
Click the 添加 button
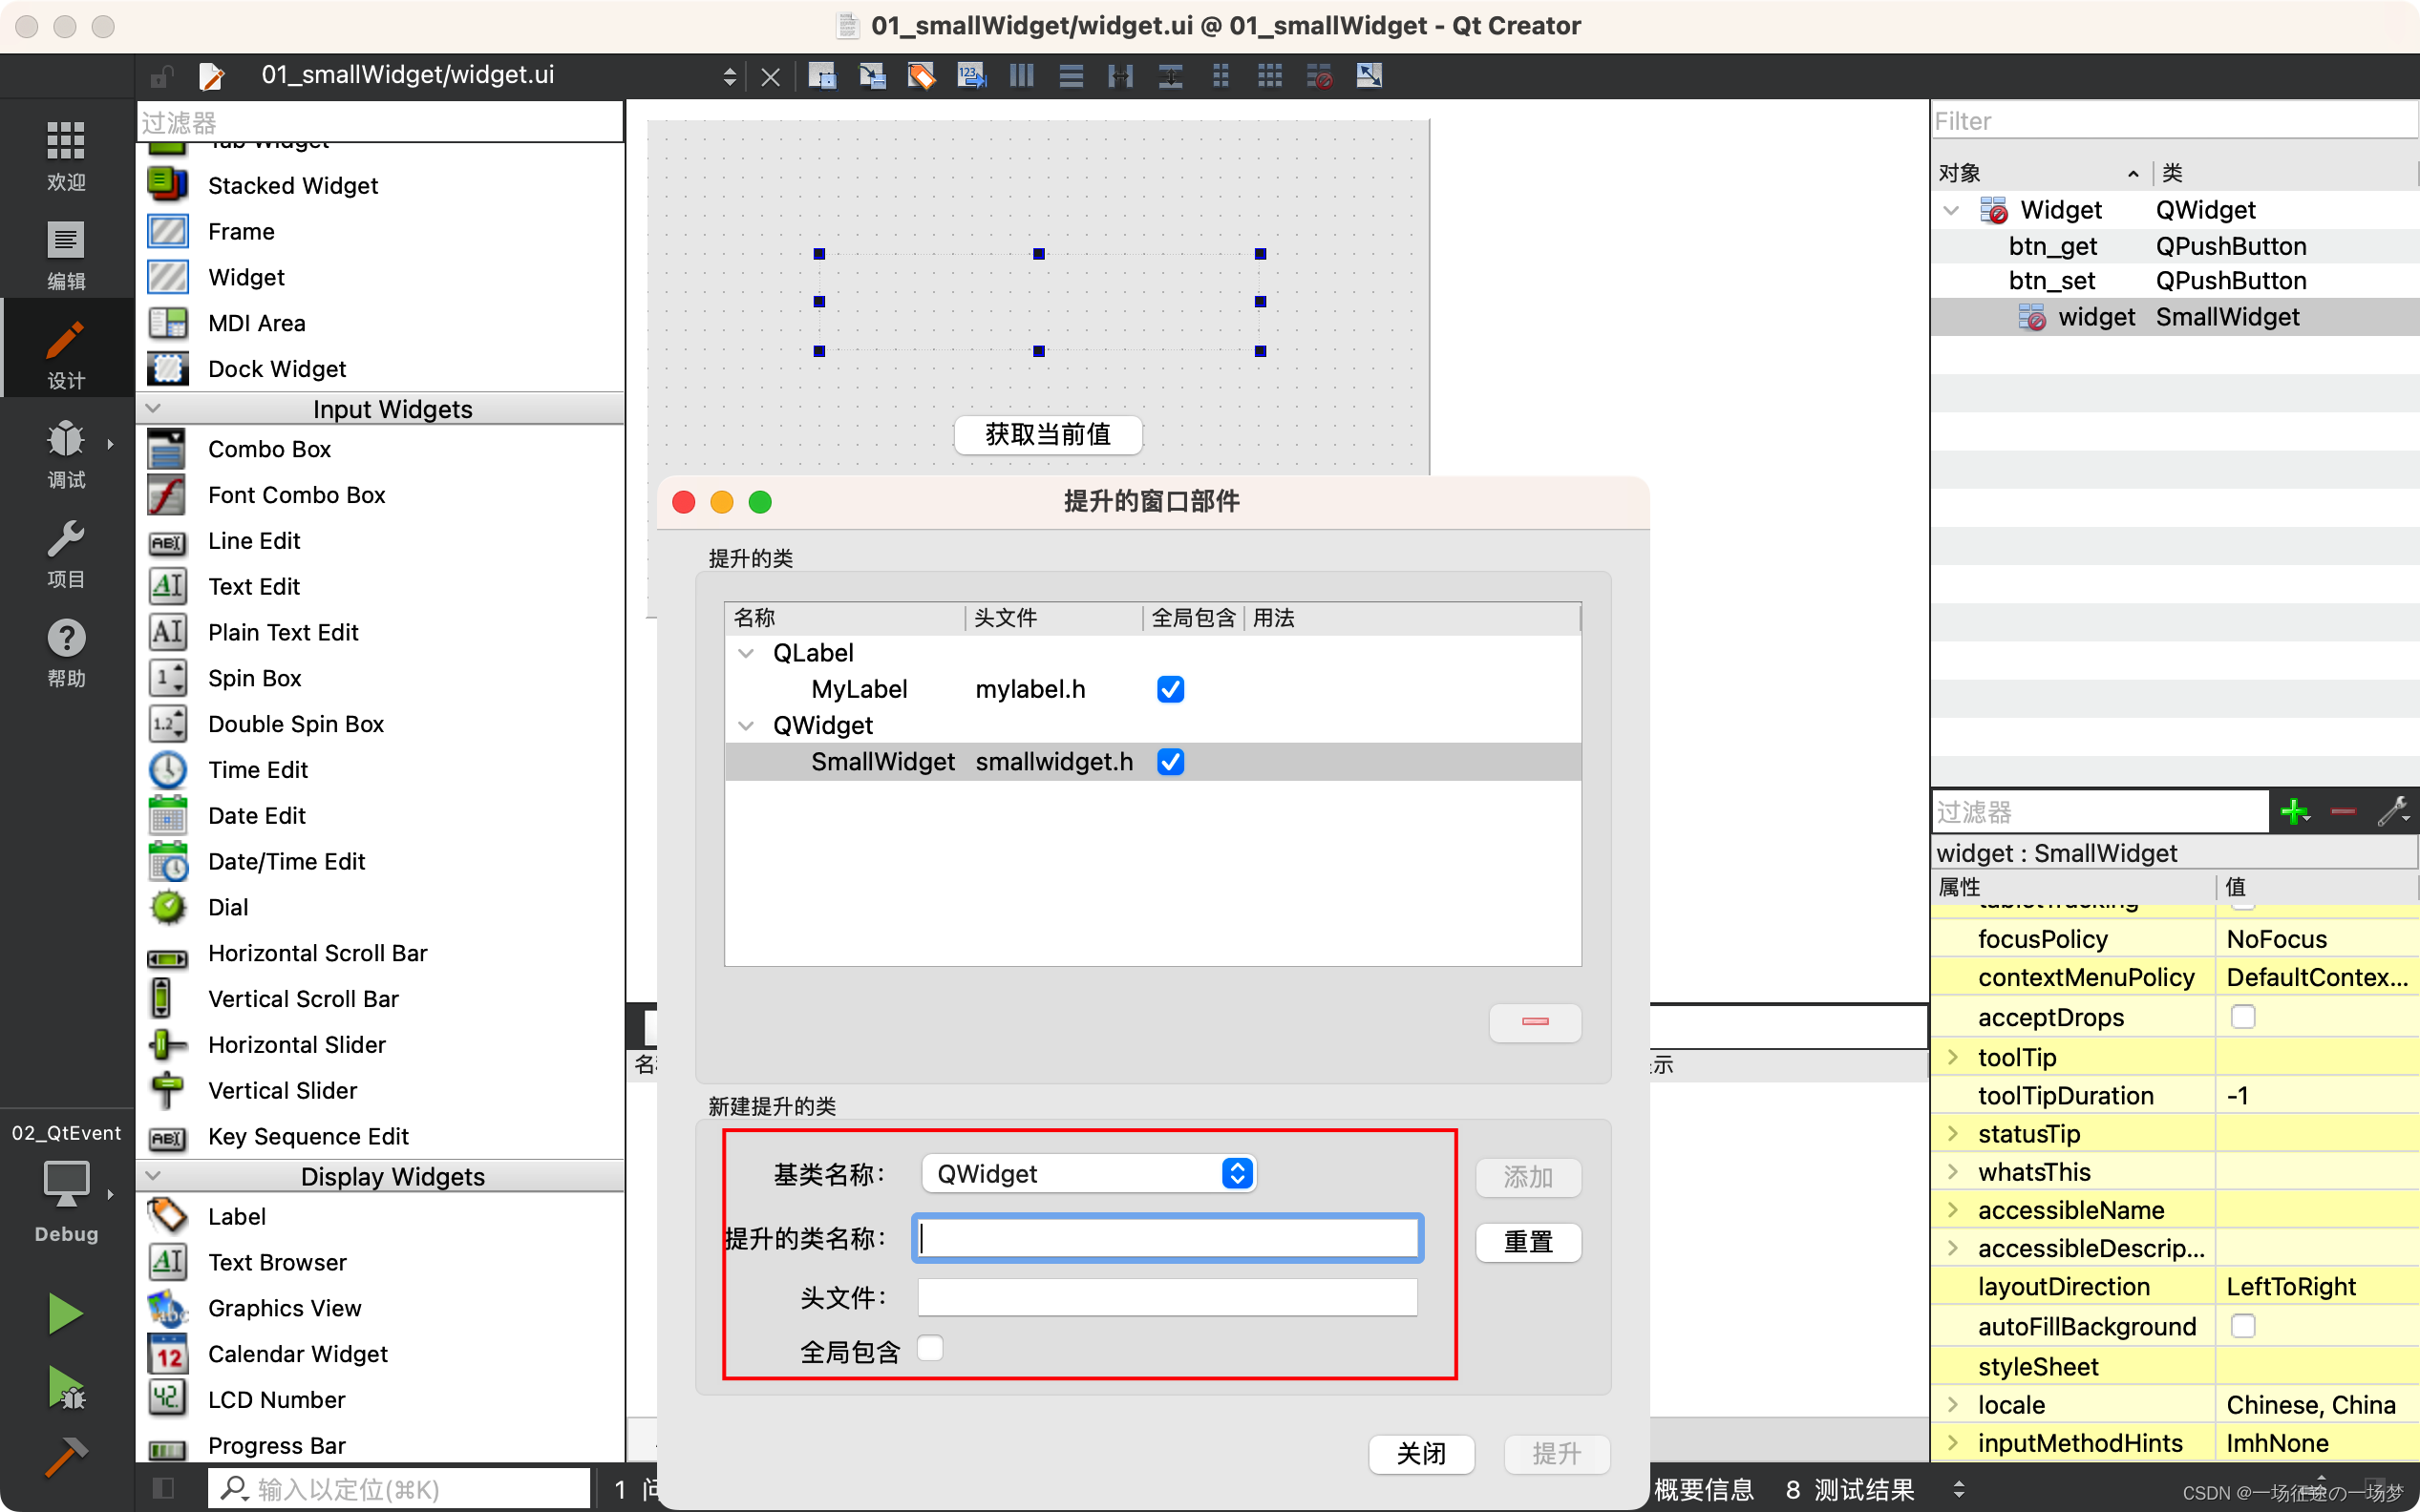tap(1528, 1178)
